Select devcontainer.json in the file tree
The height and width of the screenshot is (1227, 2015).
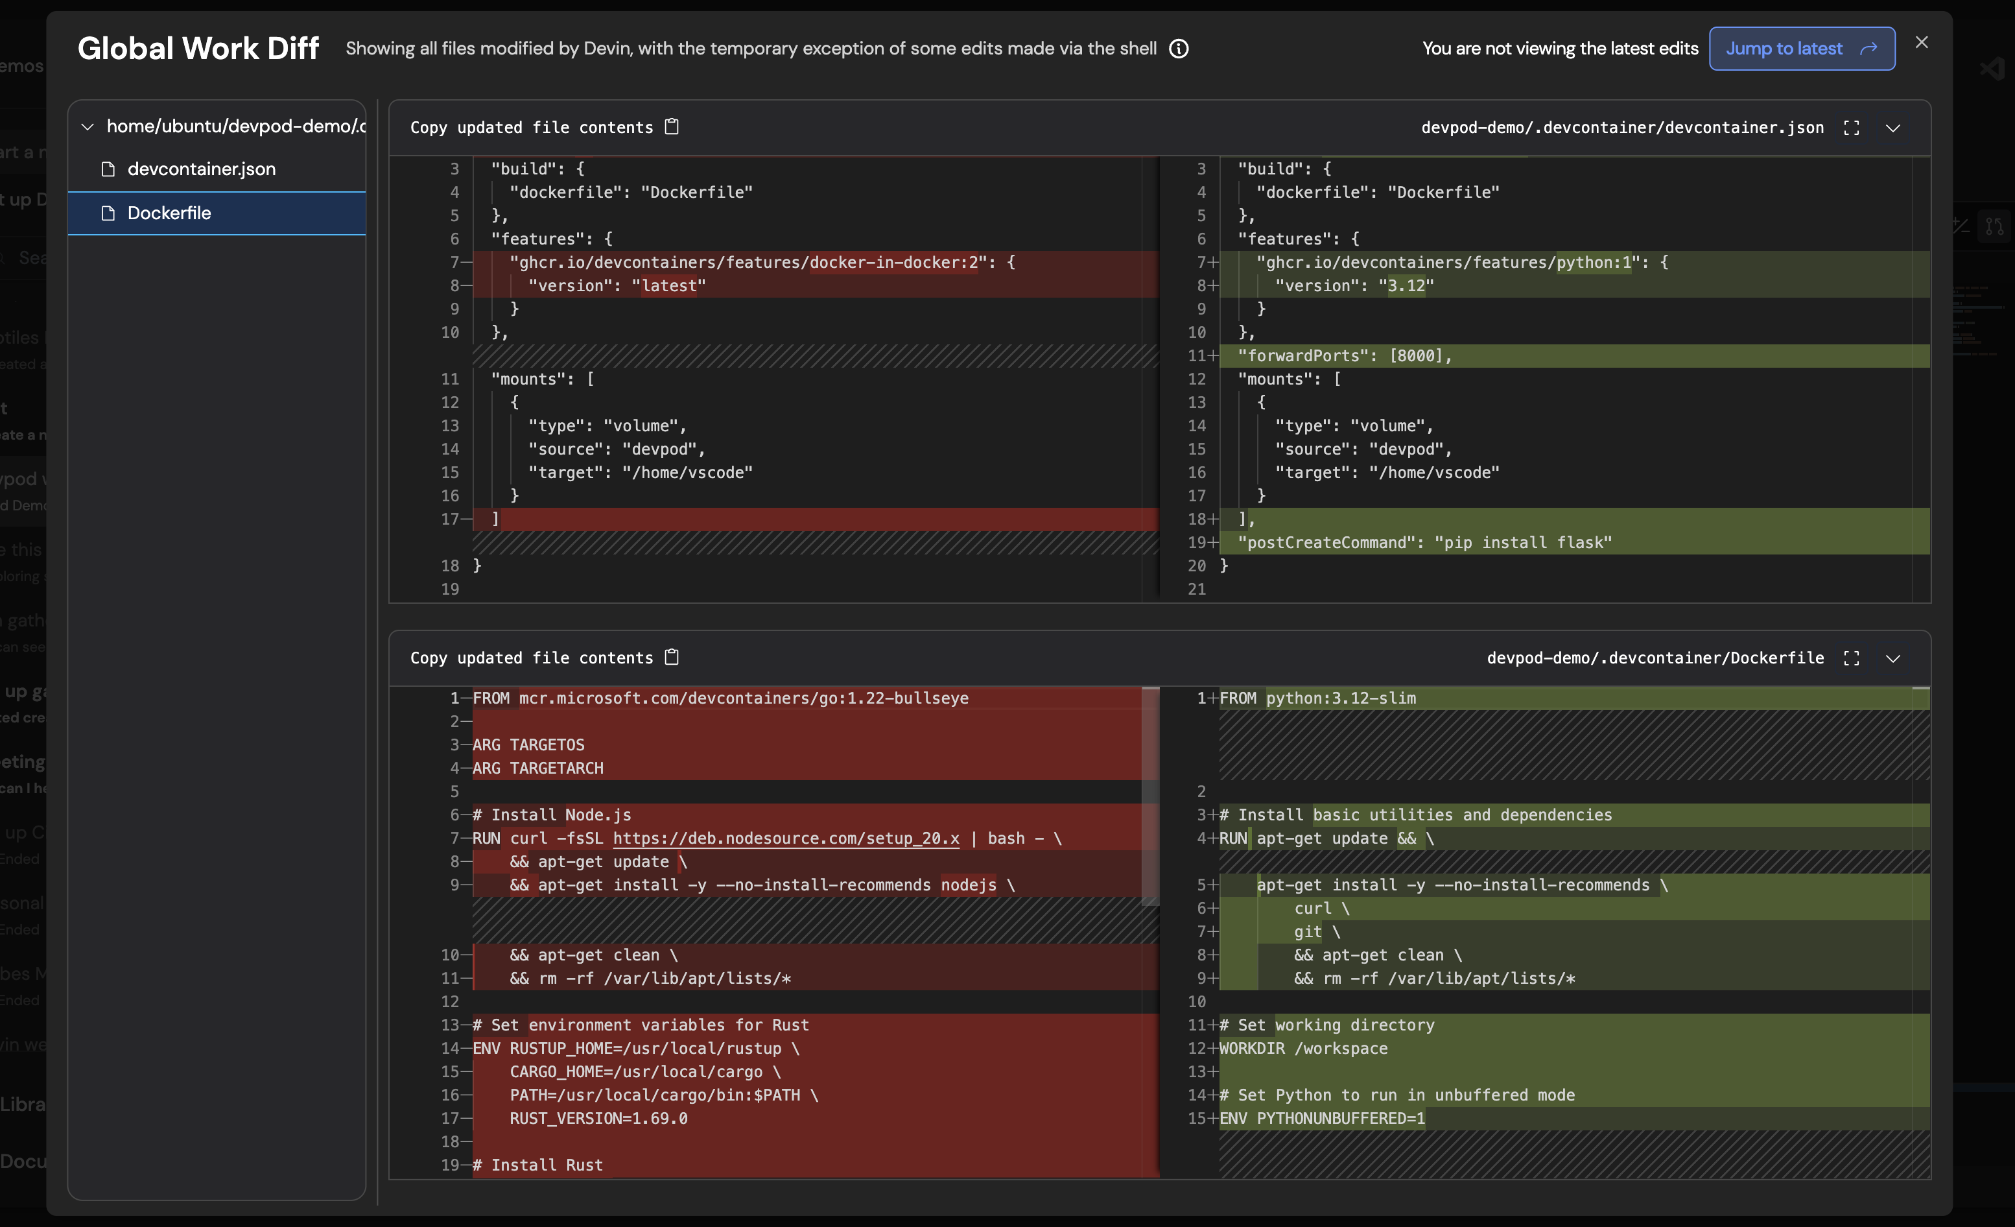pos(201,169)
